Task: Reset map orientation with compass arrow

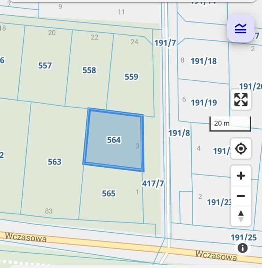Action: pos(241,216)
